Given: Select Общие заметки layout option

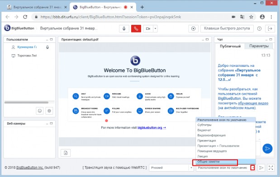Looking at the screenshot, I should coord(226,162).
